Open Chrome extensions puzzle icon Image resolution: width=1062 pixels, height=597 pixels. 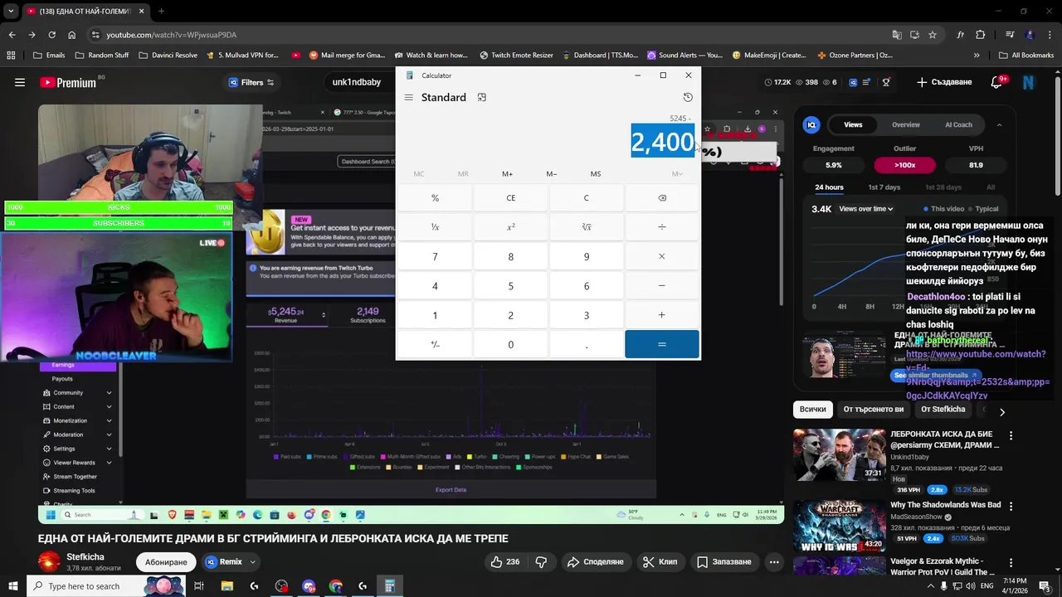pyautogui.click(x=980, y=35)
